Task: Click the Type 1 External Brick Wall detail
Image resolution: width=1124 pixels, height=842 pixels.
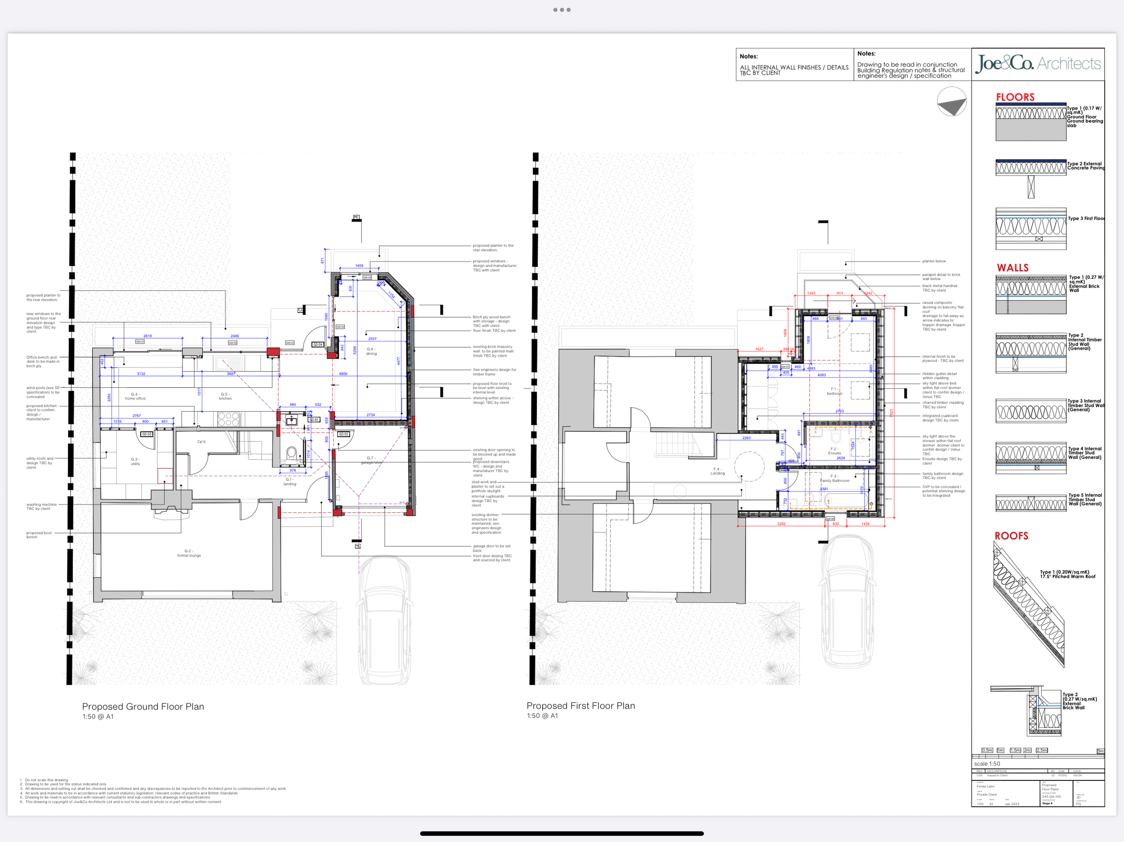Action: tap(1030, 295)
